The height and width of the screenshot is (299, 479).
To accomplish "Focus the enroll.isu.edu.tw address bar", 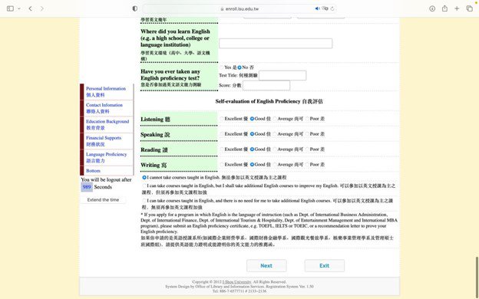I will pyautogui.click(x=240, y=8).
